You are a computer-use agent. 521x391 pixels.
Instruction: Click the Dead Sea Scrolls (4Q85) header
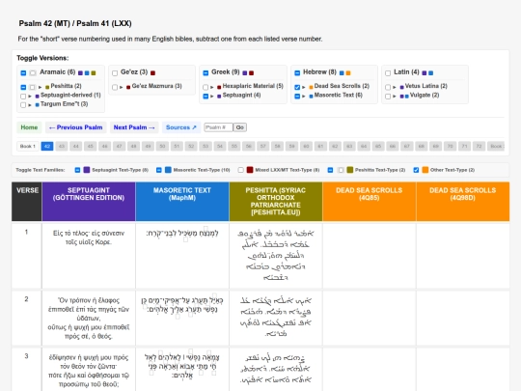pyautogui.click(x=370, y=202)
